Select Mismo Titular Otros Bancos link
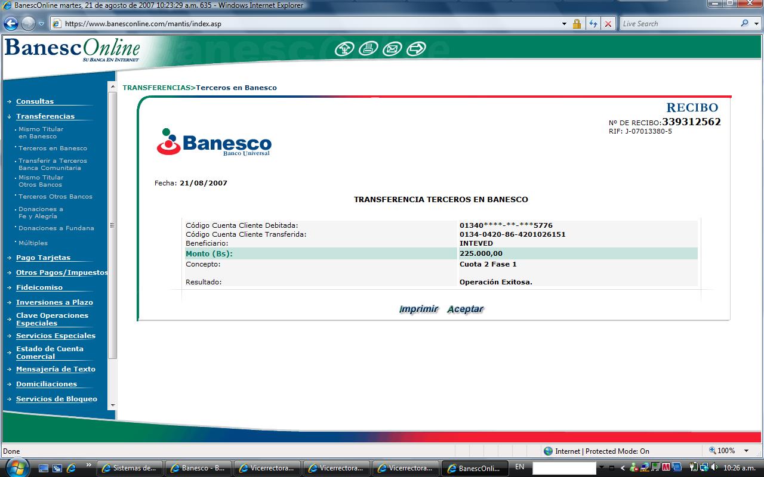764x477 pixels. point(41,181)
